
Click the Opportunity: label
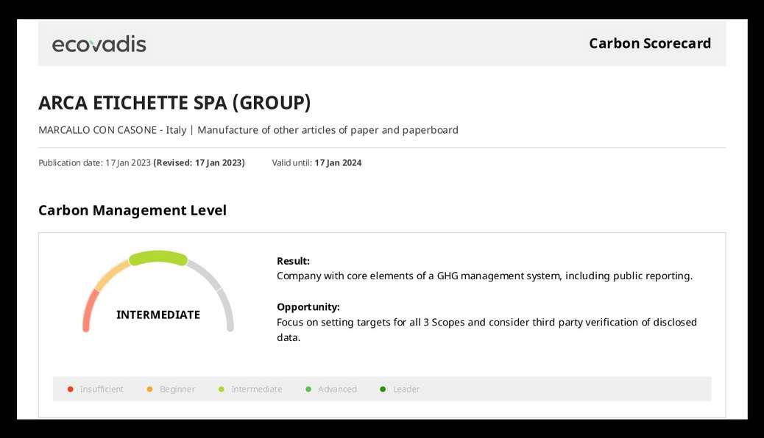click(x=308, y=307)
